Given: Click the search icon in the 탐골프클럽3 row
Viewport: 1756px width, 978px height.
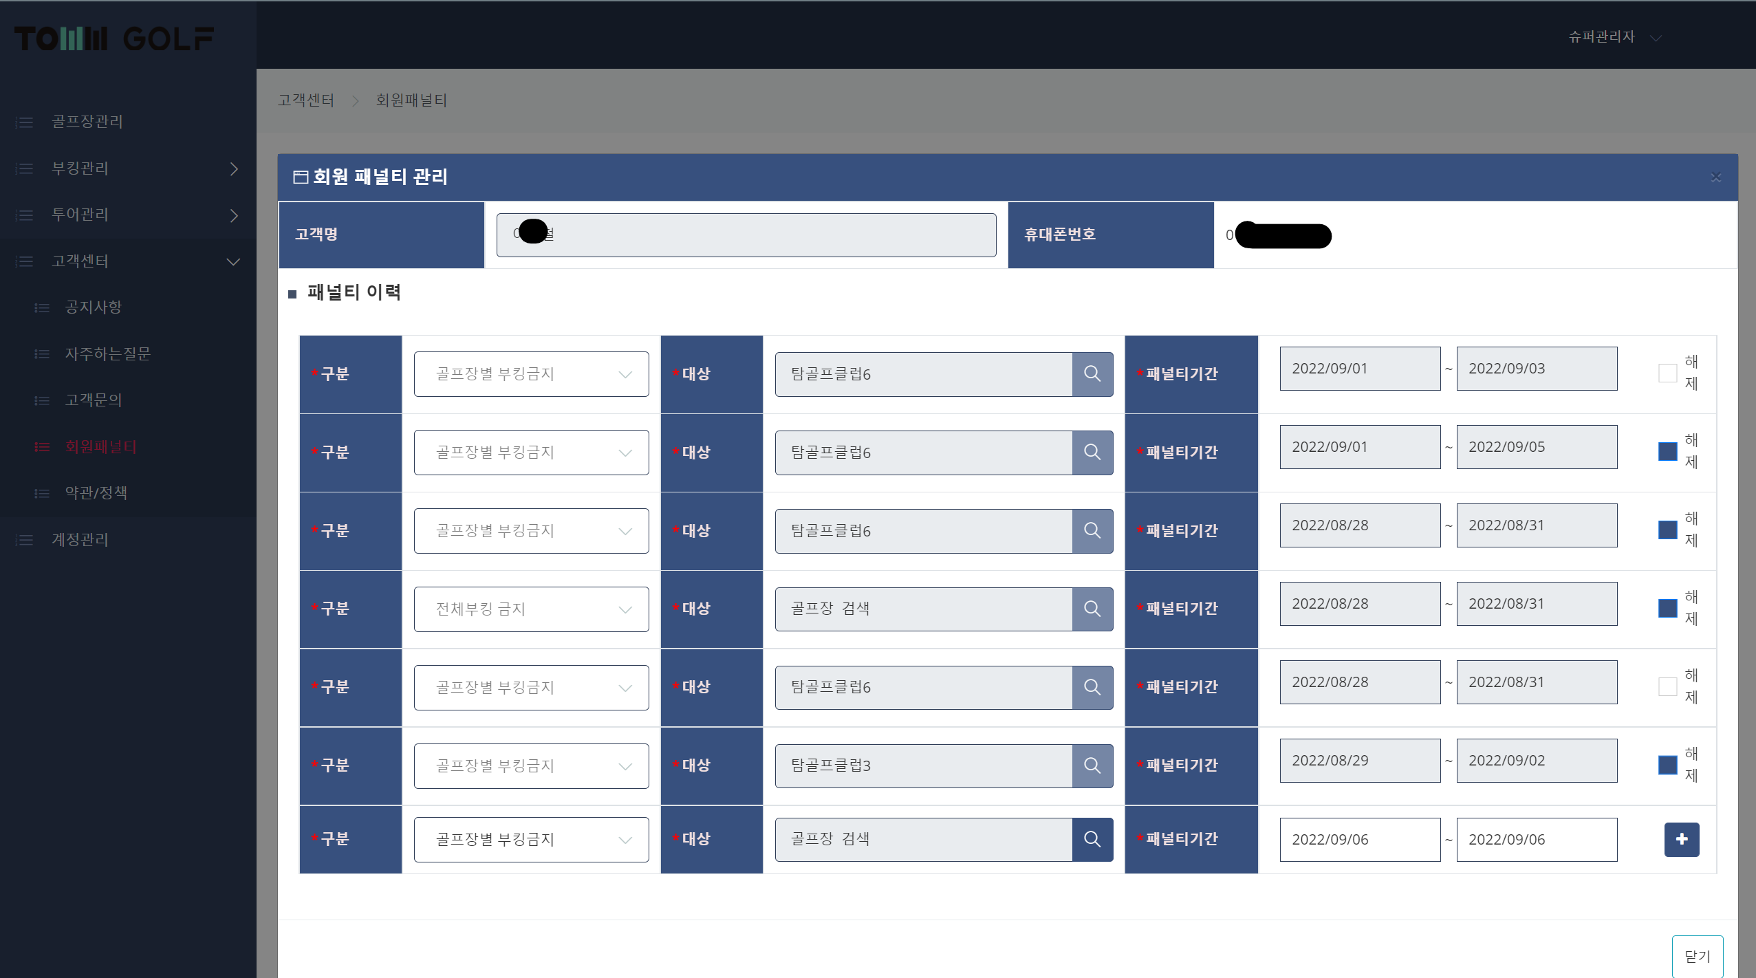Looking at the screenshot, I should point(1092,765).
